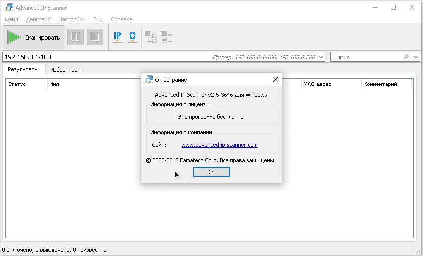Viewport: 423px width, 256px height.
Task: Click the class C subnet icon
Action: click(x=132, y=37)
